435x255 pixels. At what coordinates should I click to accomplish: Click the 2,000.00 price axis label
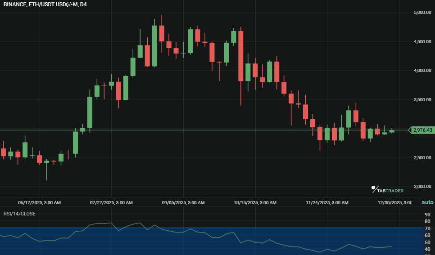(422, 187)
